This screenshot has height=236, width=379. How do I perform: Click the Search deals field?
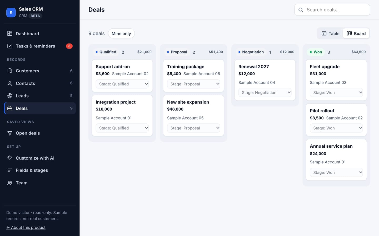tap(332, 10)
